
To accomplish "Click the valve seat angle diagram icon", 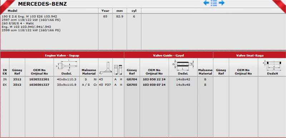I will [105, 68].
